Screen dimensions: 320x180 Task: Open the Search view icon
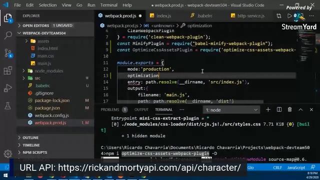[8, 35]
